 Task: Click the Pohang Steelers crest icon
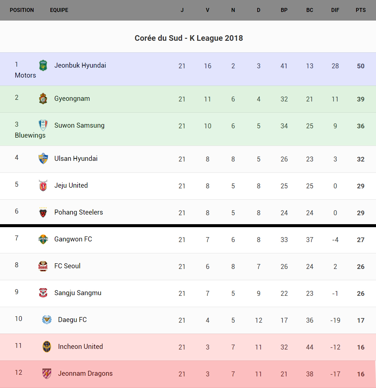43,212
